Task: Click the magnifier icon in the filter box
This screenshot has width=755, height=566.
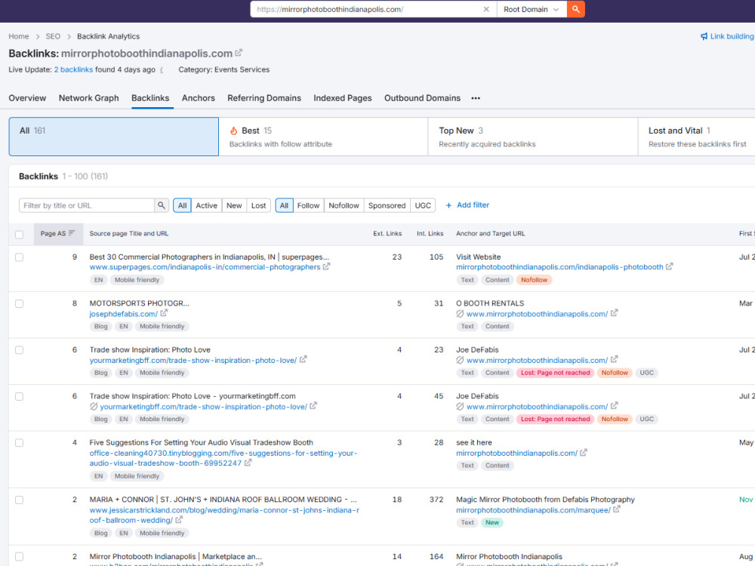Action: click(162, 205)
